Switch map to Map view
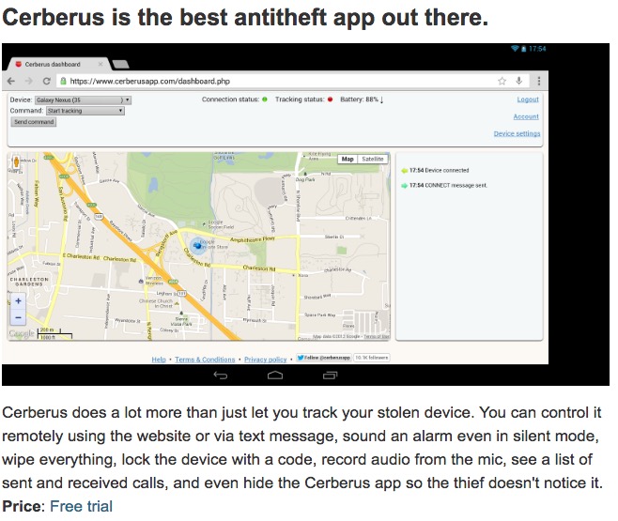Screen dimensions: 618x521 (x=348, y=159)
